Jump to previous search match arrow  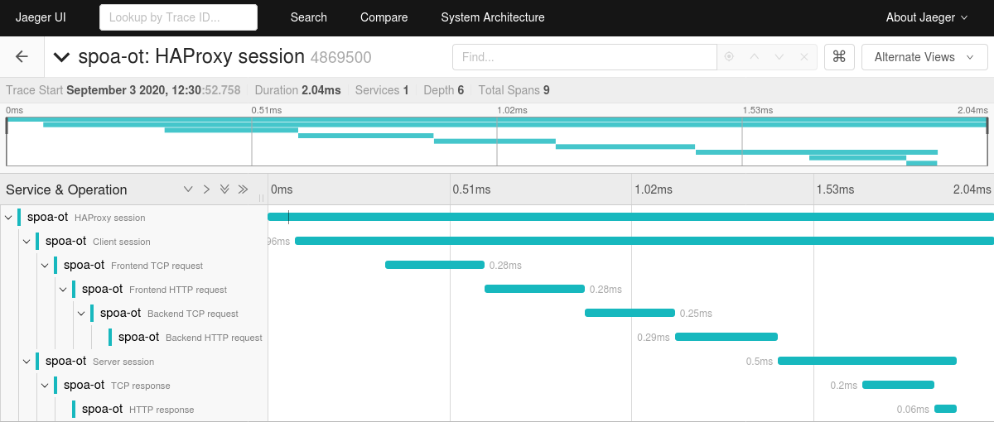click(x=754, y=57)
